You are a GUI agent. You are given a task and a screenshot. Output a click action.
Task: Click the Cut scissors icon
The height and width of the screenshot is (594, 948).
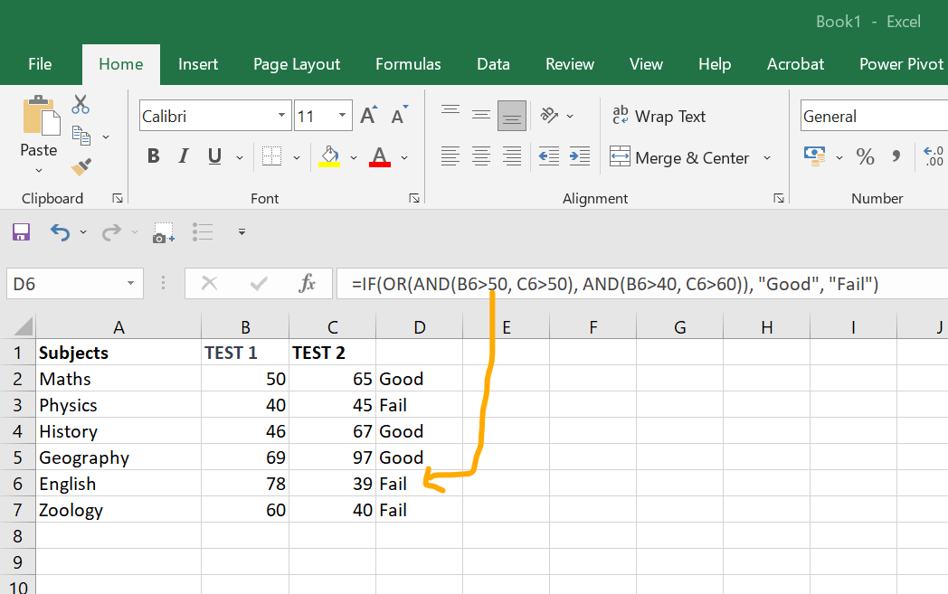81,105
